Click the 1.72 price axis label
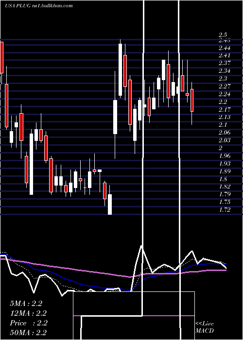 [224, 210]
